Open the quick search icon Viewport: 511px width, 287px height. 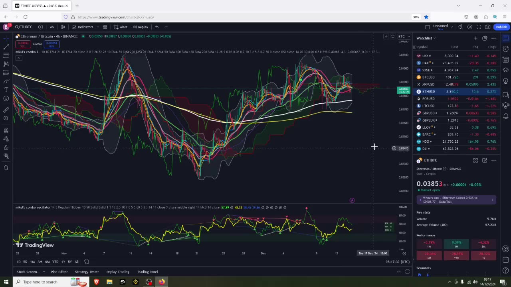click(x=460, y=27)
